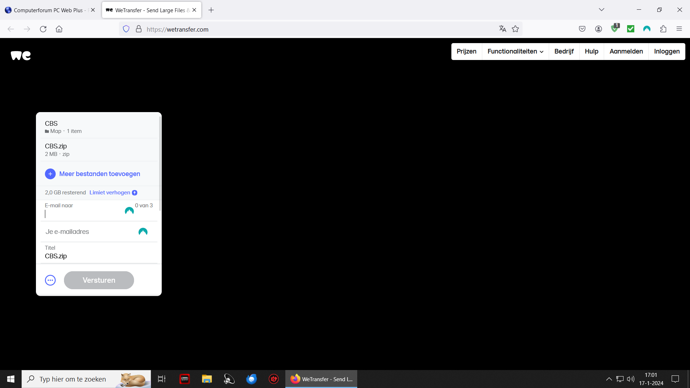690x388 pixels.
Task: Click the NordPass icon in E-mail naar field
Action: 129,211
